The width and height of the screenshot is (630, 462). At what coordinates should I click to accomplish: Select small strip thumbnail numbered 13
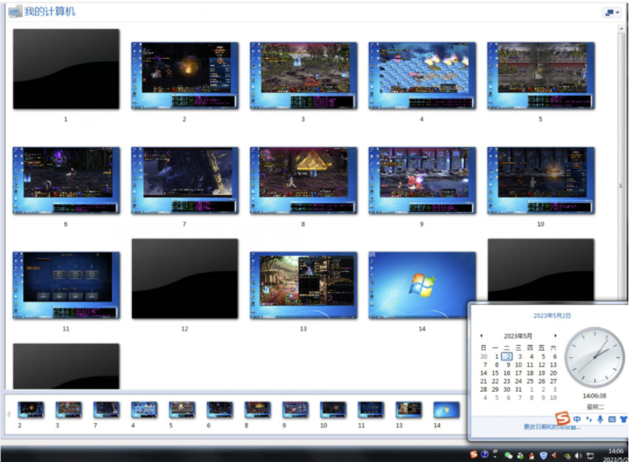[x=408, y=410]
